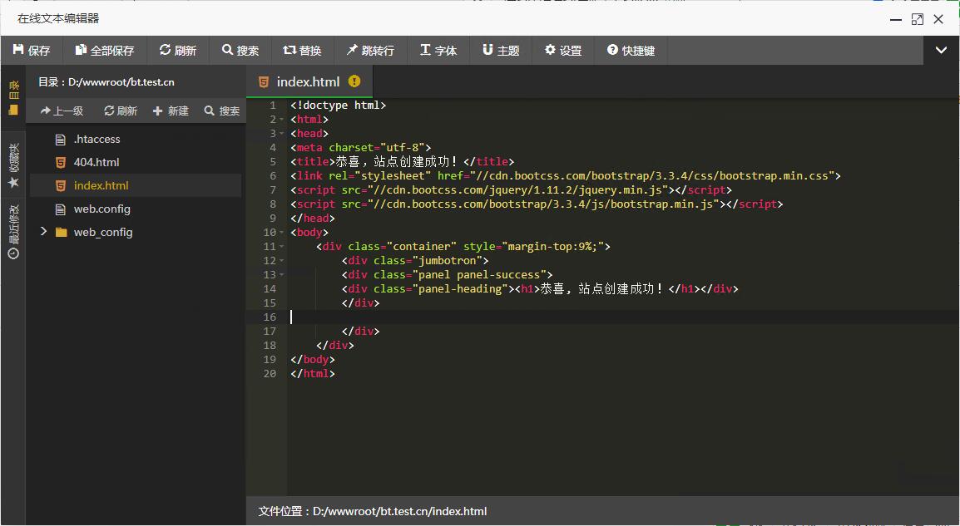Collapse the body tag at line 10
Screen dimensions: 960x526
(x=283, y=233)
